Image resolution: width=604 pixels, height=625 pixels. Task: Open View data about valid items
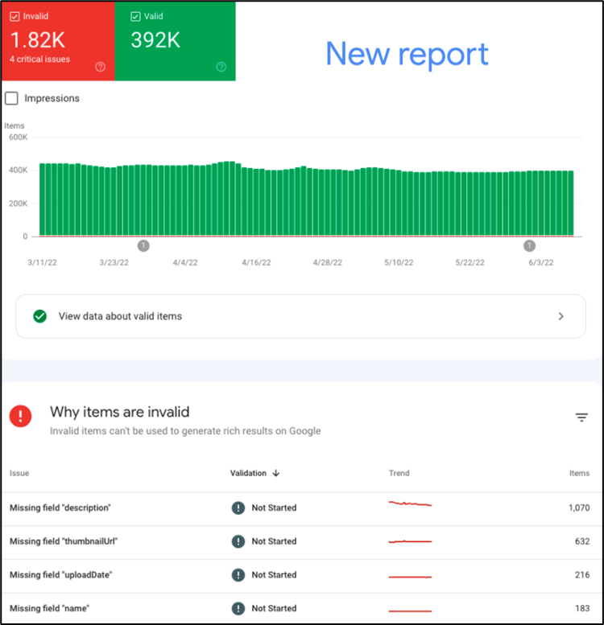coord(301,316)
